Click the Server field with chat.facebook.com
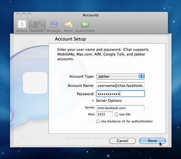Image resolution: width=181 pixels, height=159 pixels. [120, 108]
